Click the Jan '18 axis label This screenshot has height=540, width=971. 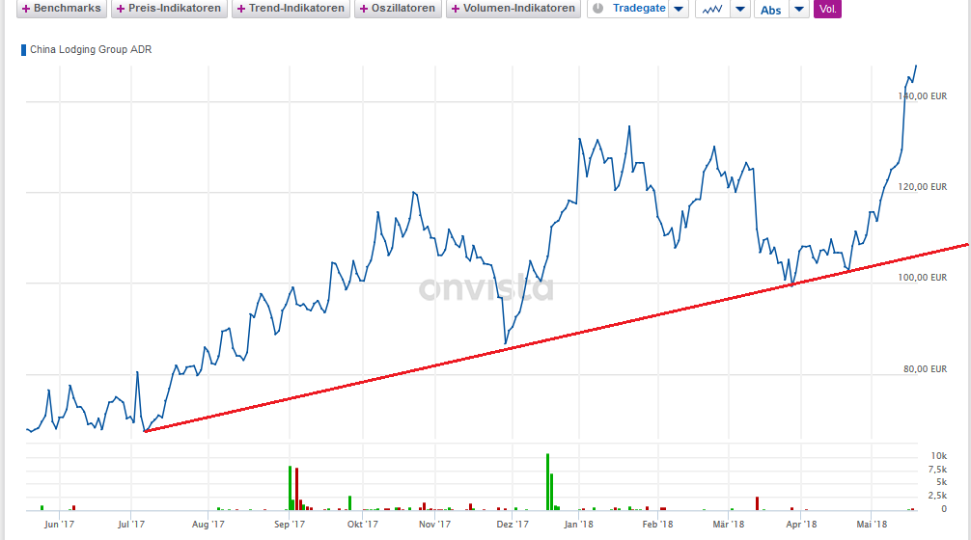coord(577,524)
